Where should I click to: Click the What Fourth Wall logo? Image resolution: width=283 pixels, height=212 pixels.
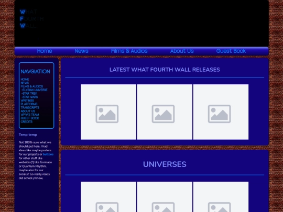click(32, 19)
